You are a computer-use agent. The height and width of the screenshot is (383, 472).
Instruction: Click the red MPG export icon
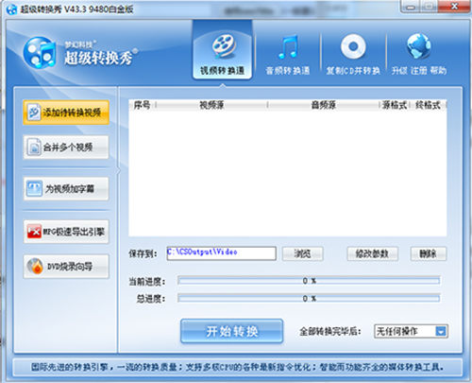tap(34, 232)
